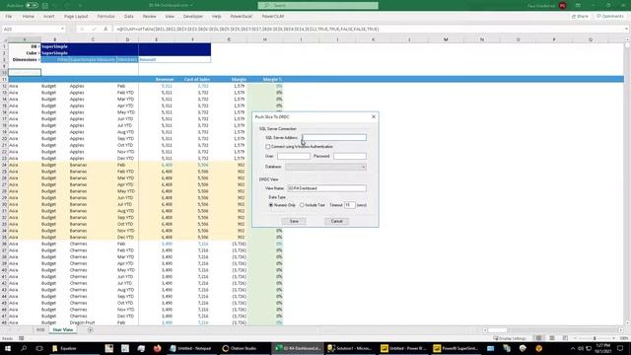Switch to Page Layout view icon
Image resolution: width=631 pixels, height=355 pixels.
[x=552, y=338]
